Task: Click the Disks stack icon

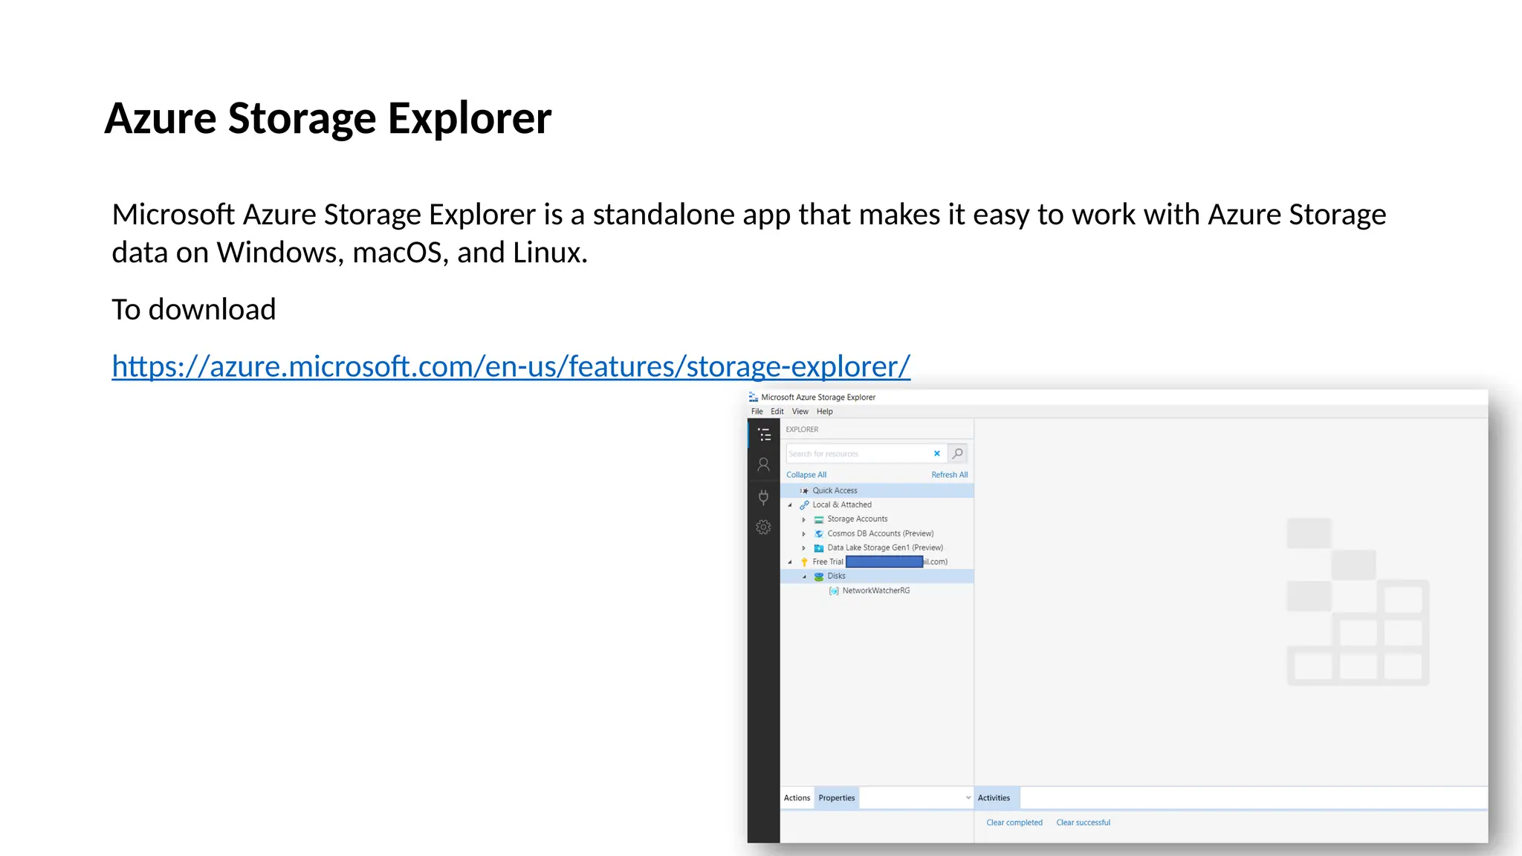Action: pyautogui.click(x=819, y=577)
